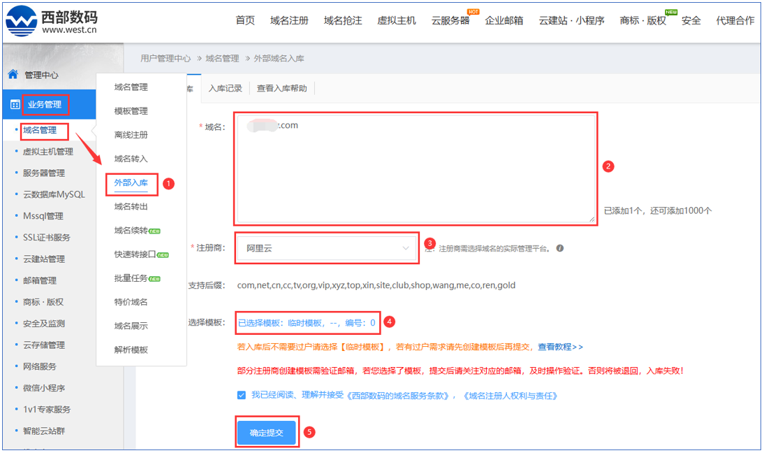
Task: Click the info icon after registrar note
Action: pos(559,248)
